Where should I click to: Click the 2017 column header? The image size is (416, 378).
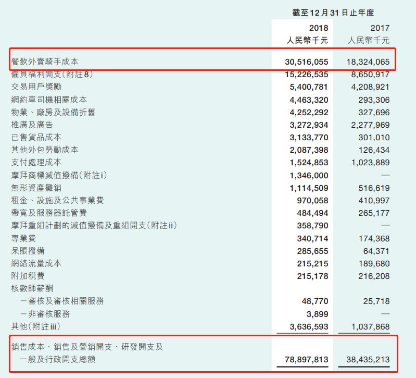click(x=380, y=28)
